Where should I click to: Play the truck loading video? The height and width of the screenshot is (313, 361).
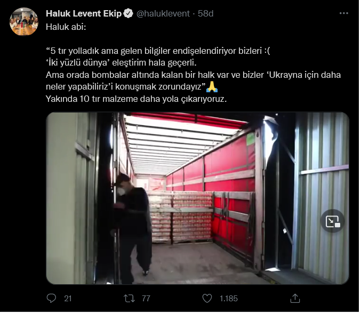click(197, 198)
